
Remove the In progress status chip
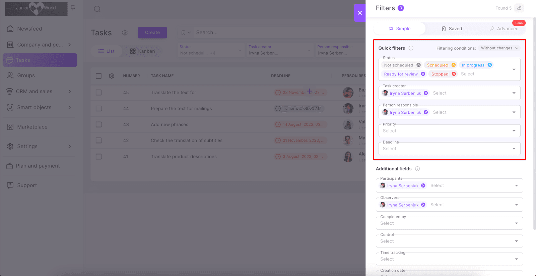(x=489, y=65)
